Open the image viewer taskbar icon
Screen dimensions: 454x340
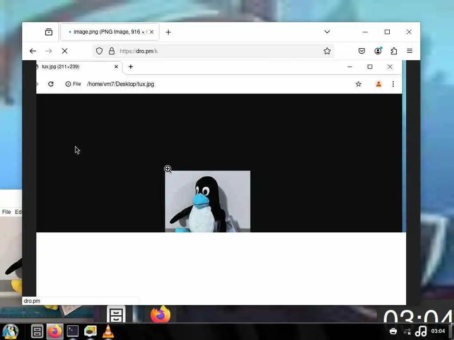tap(90, 331)
